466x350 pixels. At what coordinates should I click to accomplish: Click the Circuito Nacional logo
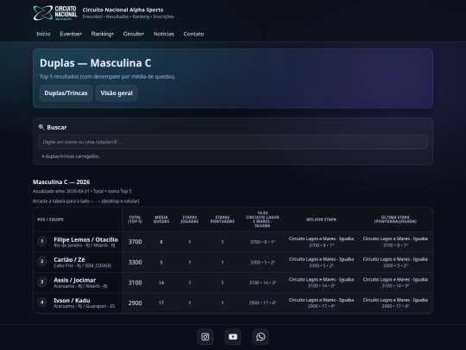[55, 13]
